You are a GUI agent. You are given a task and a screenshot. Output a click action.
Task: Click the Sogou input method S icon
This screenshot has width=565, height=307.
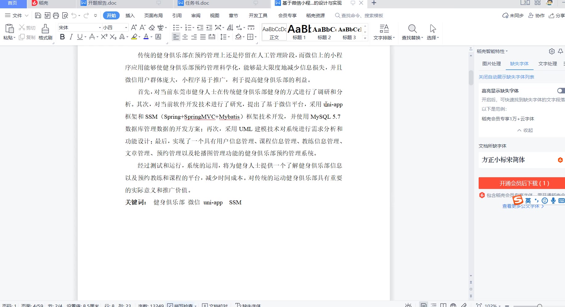pos(518,200)
